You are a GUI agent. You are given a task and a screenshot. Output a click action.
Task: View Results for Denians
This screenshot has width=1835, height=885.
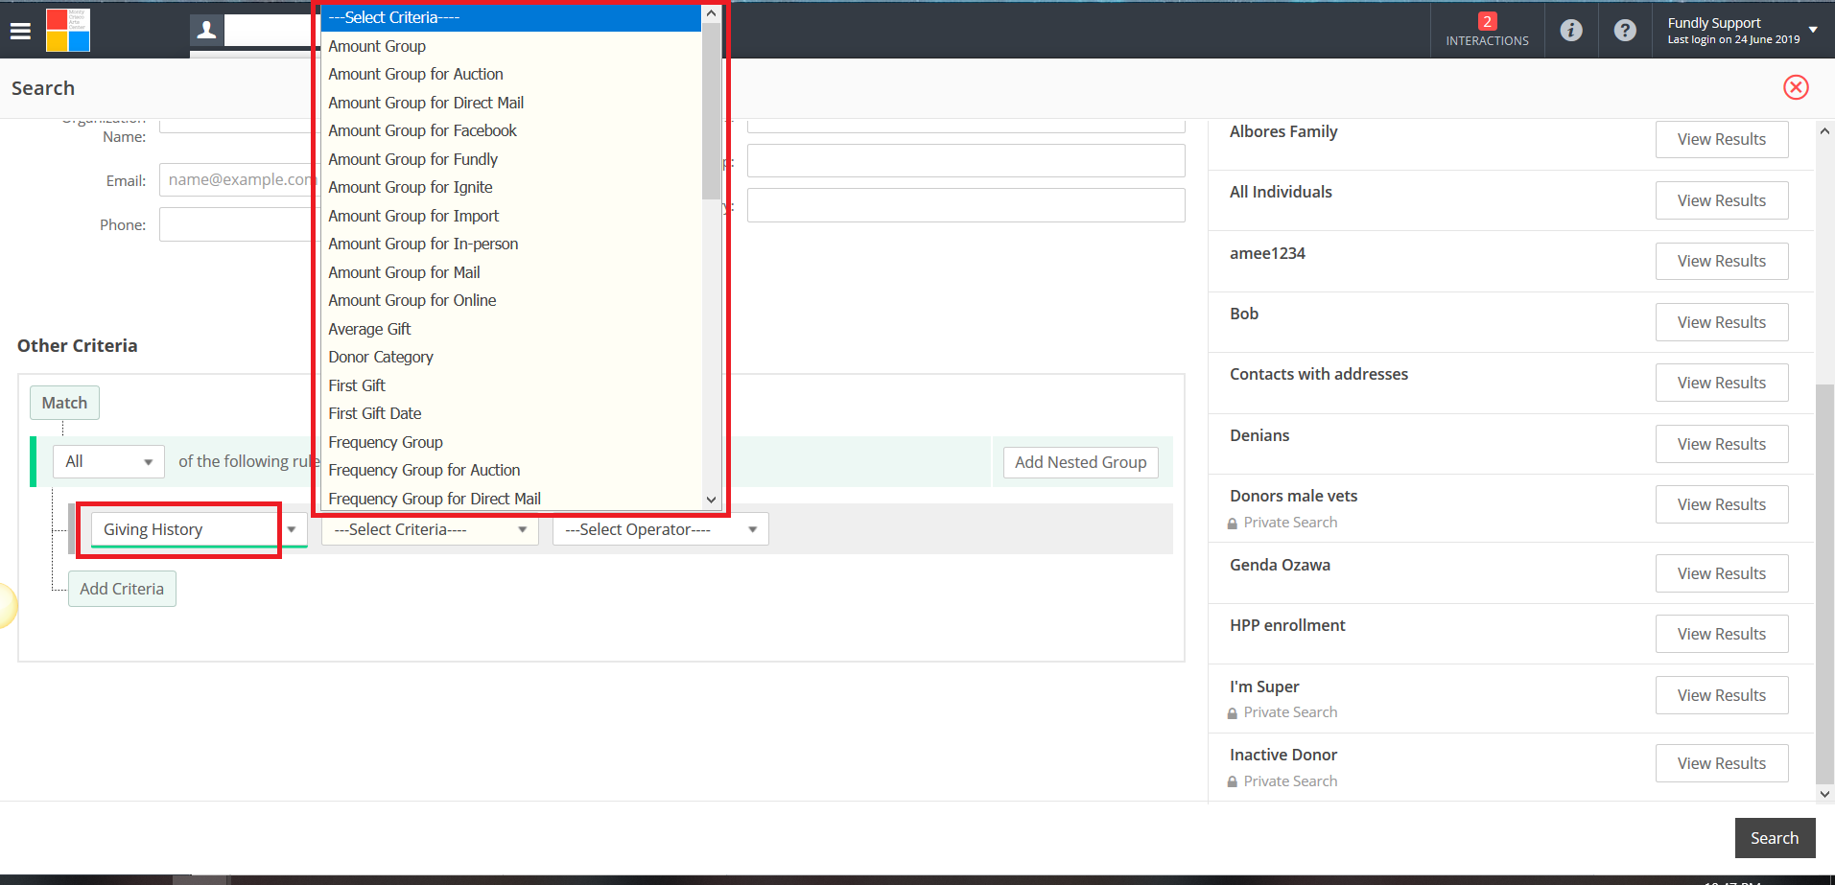1721,444
